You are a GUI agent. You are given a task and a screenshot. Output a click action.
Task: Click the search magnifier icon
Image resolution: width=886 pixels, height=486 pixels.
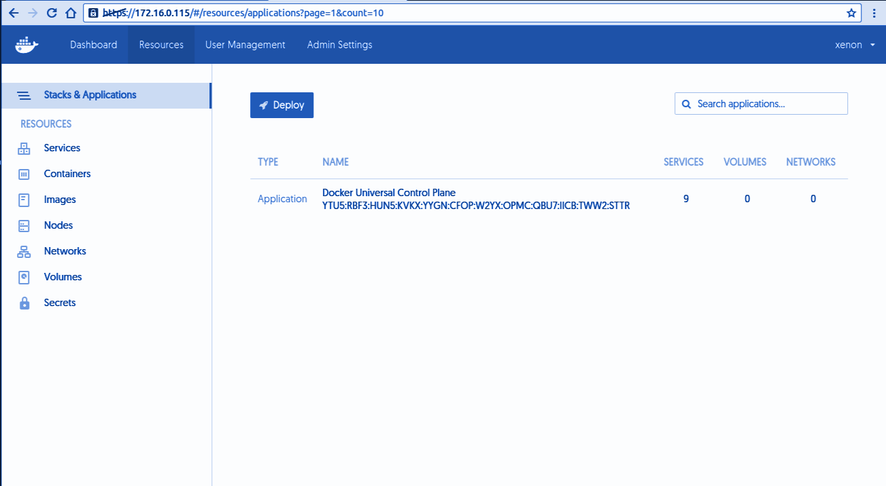click(x=687, y=104)
